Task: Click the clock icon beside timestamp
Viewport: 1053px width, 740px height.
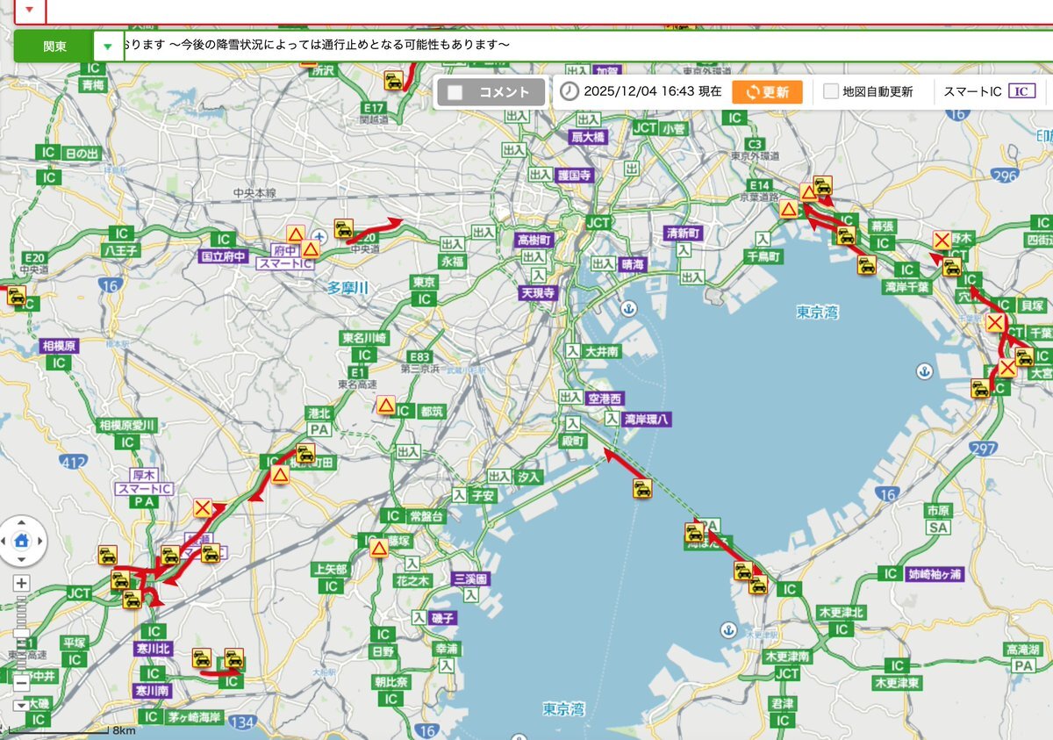Action: [x=569, y=91]
